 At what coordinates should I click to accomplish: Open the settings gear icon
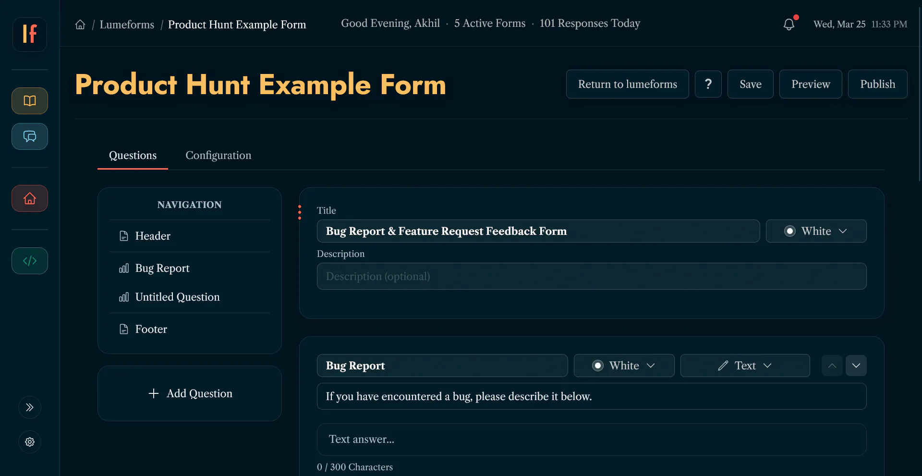coord(30,442)
